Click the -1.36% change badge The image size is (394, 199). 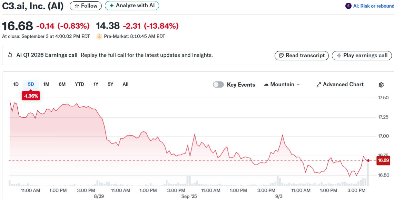coord(31,96)
